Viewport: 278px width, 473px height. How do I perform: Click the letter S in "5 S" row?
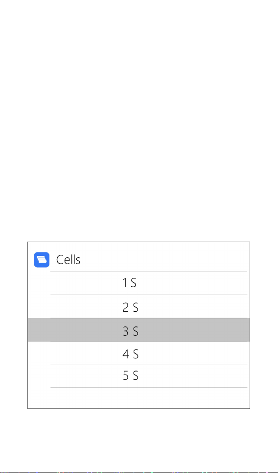coord(136,376)
